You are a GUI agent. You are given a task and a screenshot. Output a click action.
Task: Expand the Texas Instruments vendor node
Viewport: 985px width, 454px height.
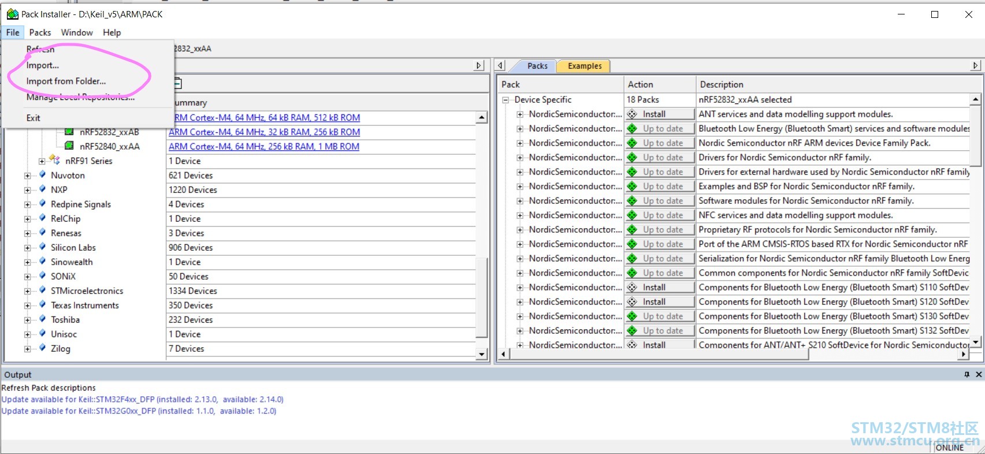click(27, 306)
